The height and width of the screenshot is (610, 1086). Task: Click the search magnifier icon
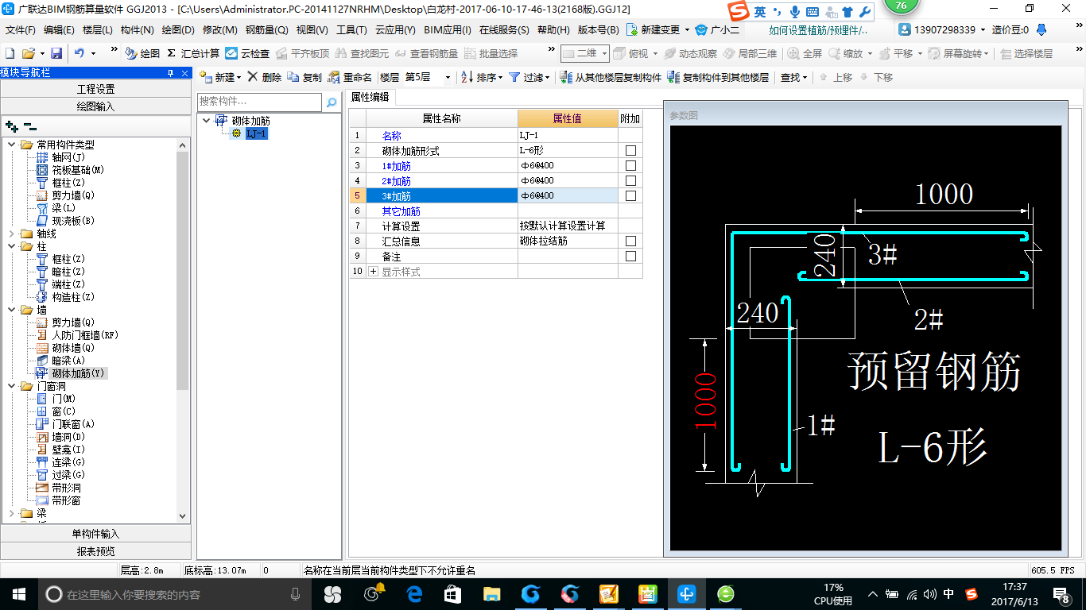pyautogui.click(x=332, y=102)
